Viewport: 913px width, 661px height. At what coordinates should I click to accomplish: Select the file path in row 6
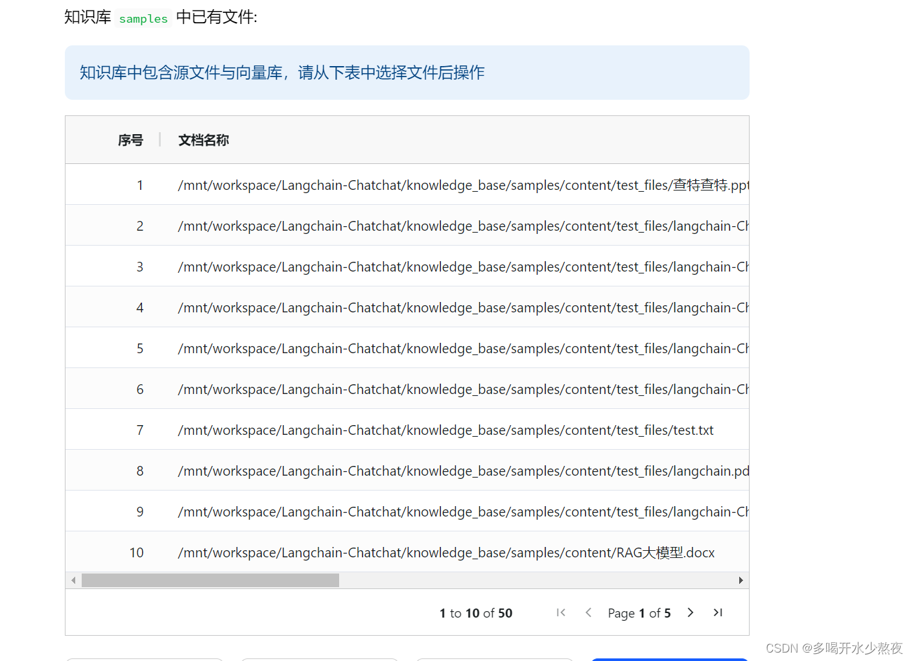click(x=463, y=389)
